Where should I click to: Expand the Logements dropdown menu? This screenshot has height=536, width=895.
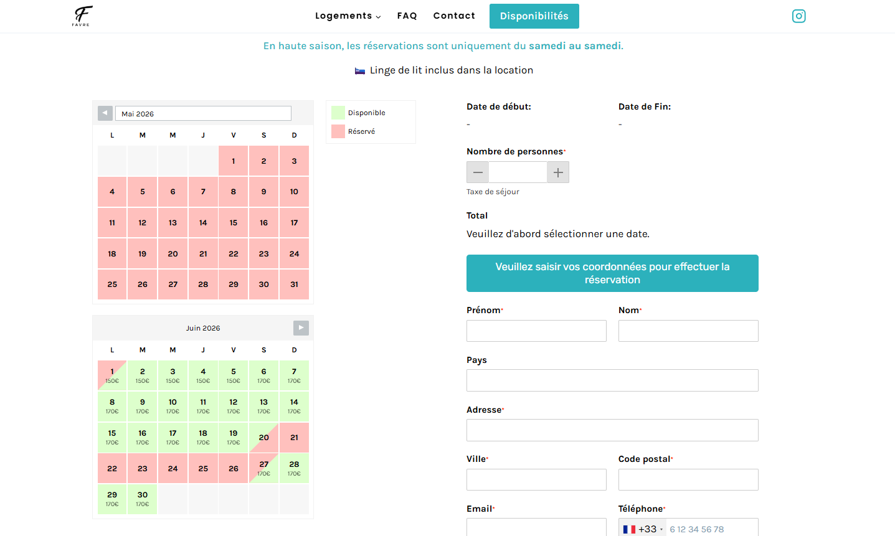348,16
